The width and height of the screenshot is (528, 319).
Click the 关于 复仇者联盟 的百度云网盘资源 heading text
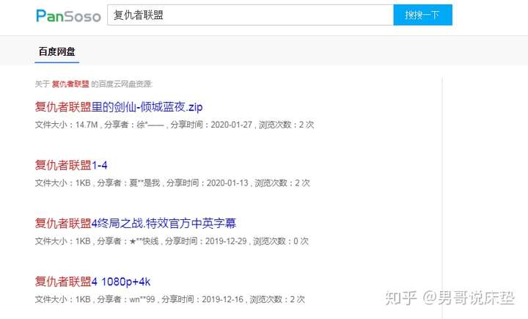coord(94,84)
